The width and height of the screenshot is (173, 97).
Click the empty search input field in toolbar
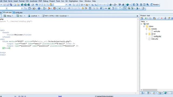pyautogui.click(x=59, y=5)
